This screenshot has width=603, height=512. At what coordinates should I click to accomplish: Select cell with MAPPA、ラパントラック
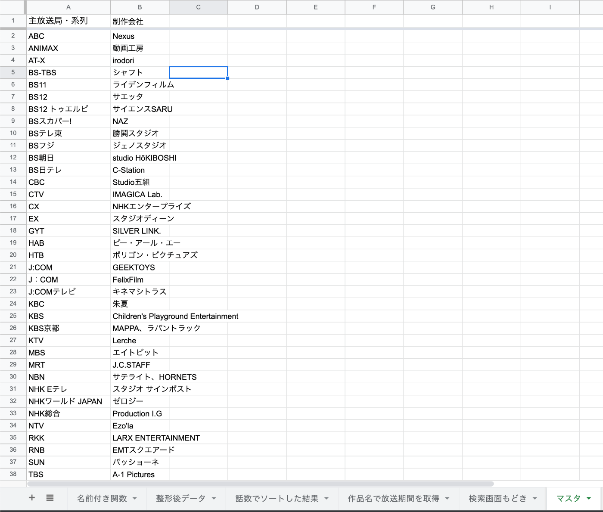(140, 328)
